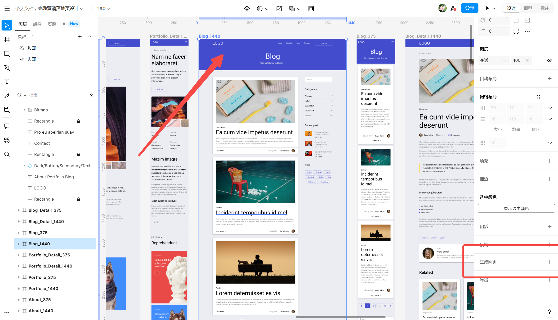
Task: Click the user avatar in the top bar
Action: (x=442, y=8)
